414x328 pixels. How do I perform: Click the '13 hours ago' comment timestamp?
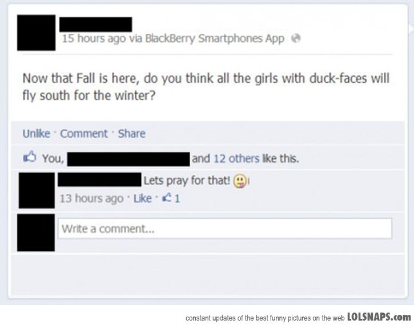point(91,198)
